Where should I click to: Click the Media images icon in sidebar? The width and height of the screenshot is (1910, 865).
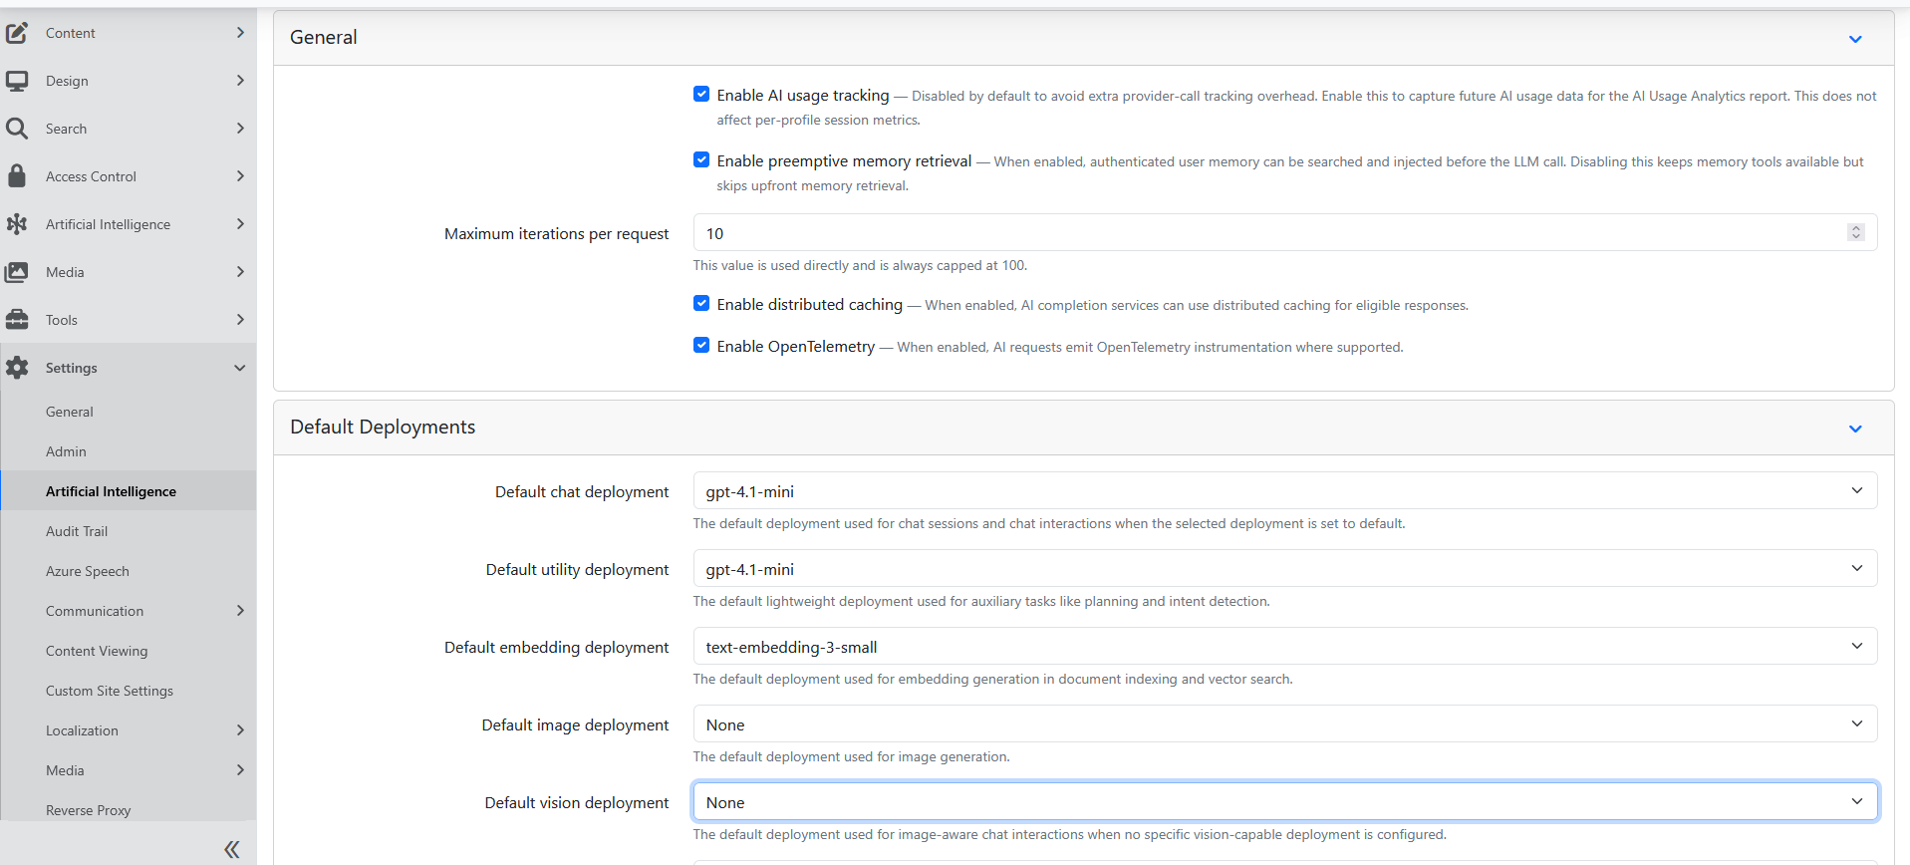pos(17,272)
